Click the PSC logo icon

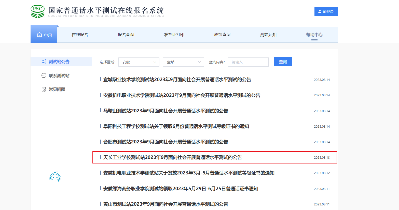pos(38,11)
